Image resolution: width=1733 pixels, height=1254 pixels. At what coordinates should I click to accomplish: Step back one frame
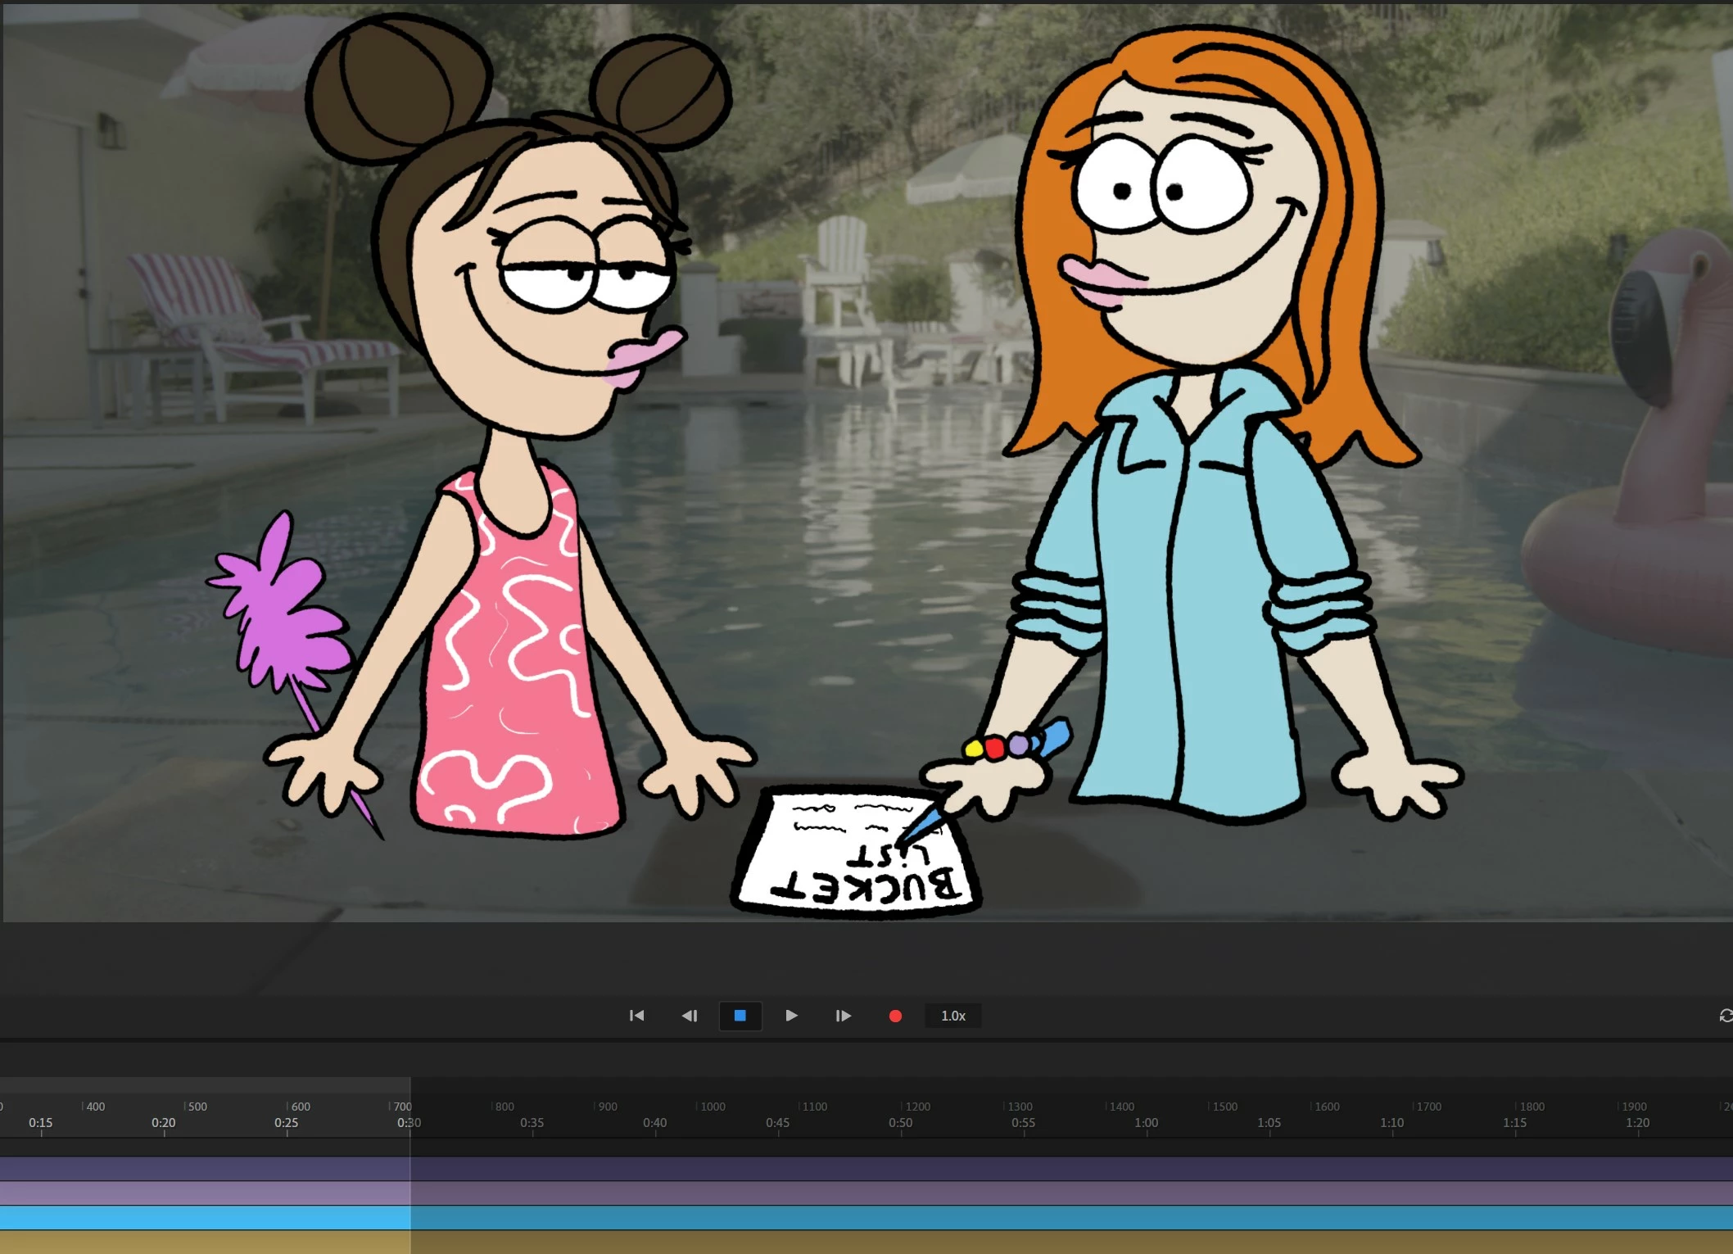(689, 1016)
